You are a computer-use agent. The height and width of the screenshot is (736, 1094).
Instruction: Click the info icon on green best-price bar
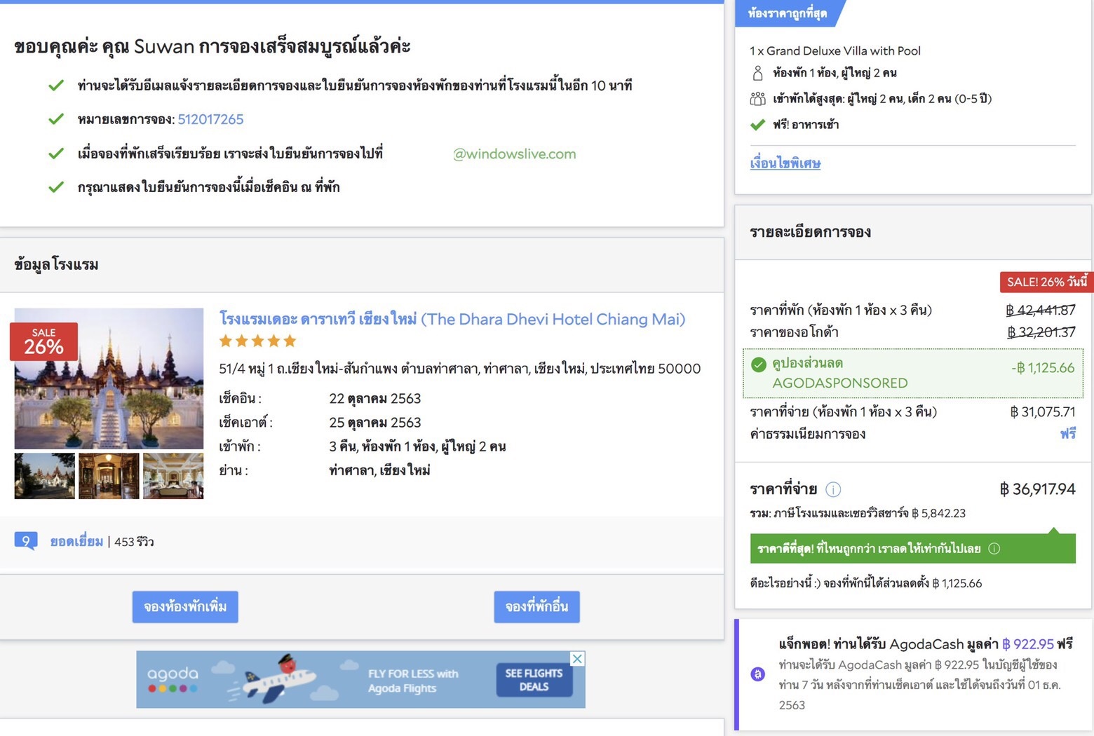click(x=994, y=549)
